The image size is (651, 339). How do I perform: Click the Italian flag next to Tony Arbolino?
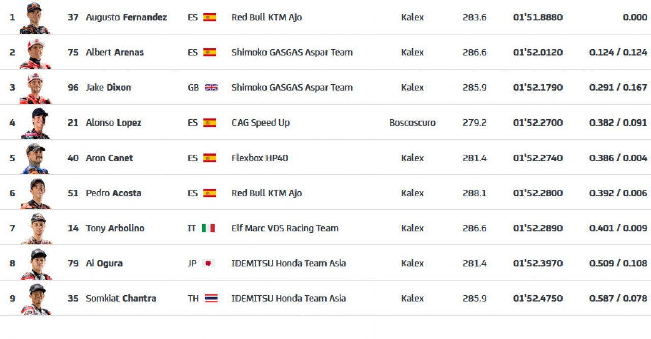(x=209, y=228)
